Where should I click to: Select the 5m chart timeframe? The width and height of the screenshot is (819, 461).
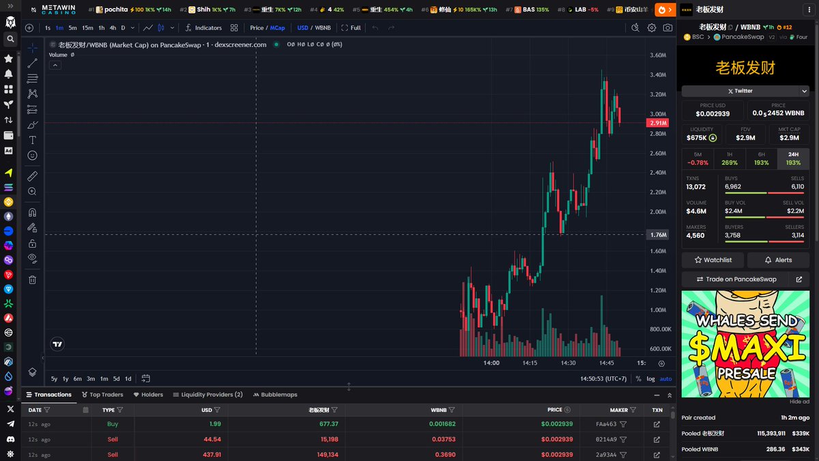72,28
